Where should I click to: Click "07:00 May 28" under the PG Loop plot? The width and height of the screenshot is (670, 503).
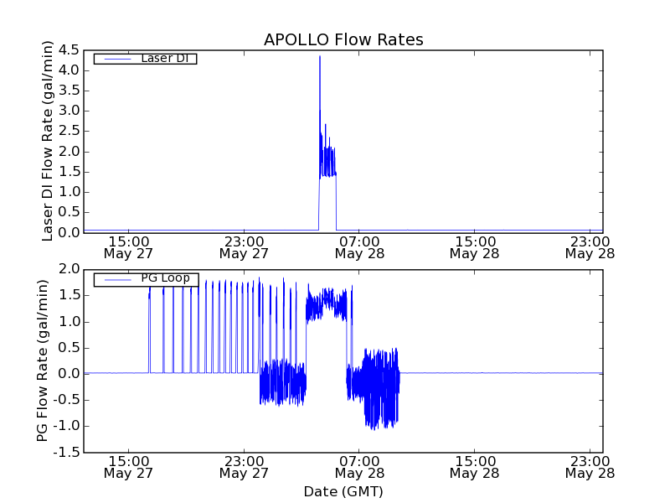pos(359,468)
